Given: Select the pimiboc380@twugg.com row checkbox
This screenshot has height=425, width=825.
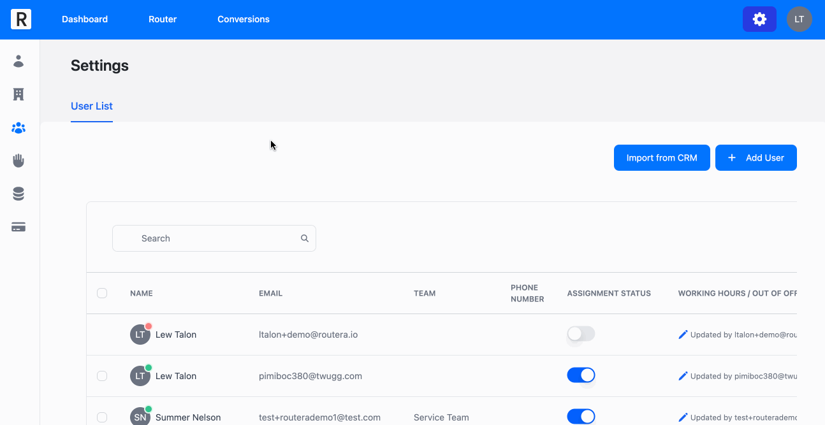Looking at the screenshot, I should tap(102, 376).
